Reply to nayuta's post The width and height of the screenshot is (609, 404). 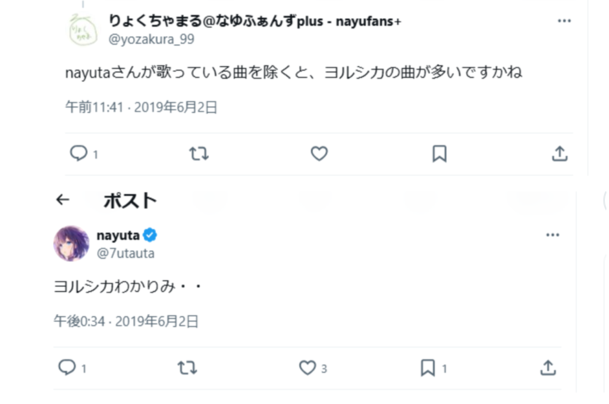pyautogui.click(x=67, y=368)
